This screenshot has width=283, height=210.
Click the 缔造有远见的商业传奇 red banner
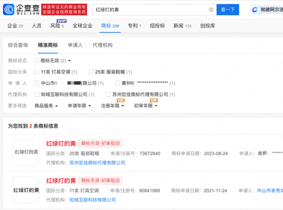tap(64, 10)
